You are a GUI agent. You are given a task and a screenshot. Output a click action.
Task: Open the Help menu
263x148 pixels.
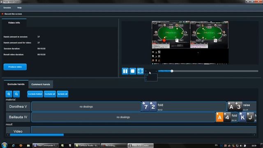click(x=19, y=8)
